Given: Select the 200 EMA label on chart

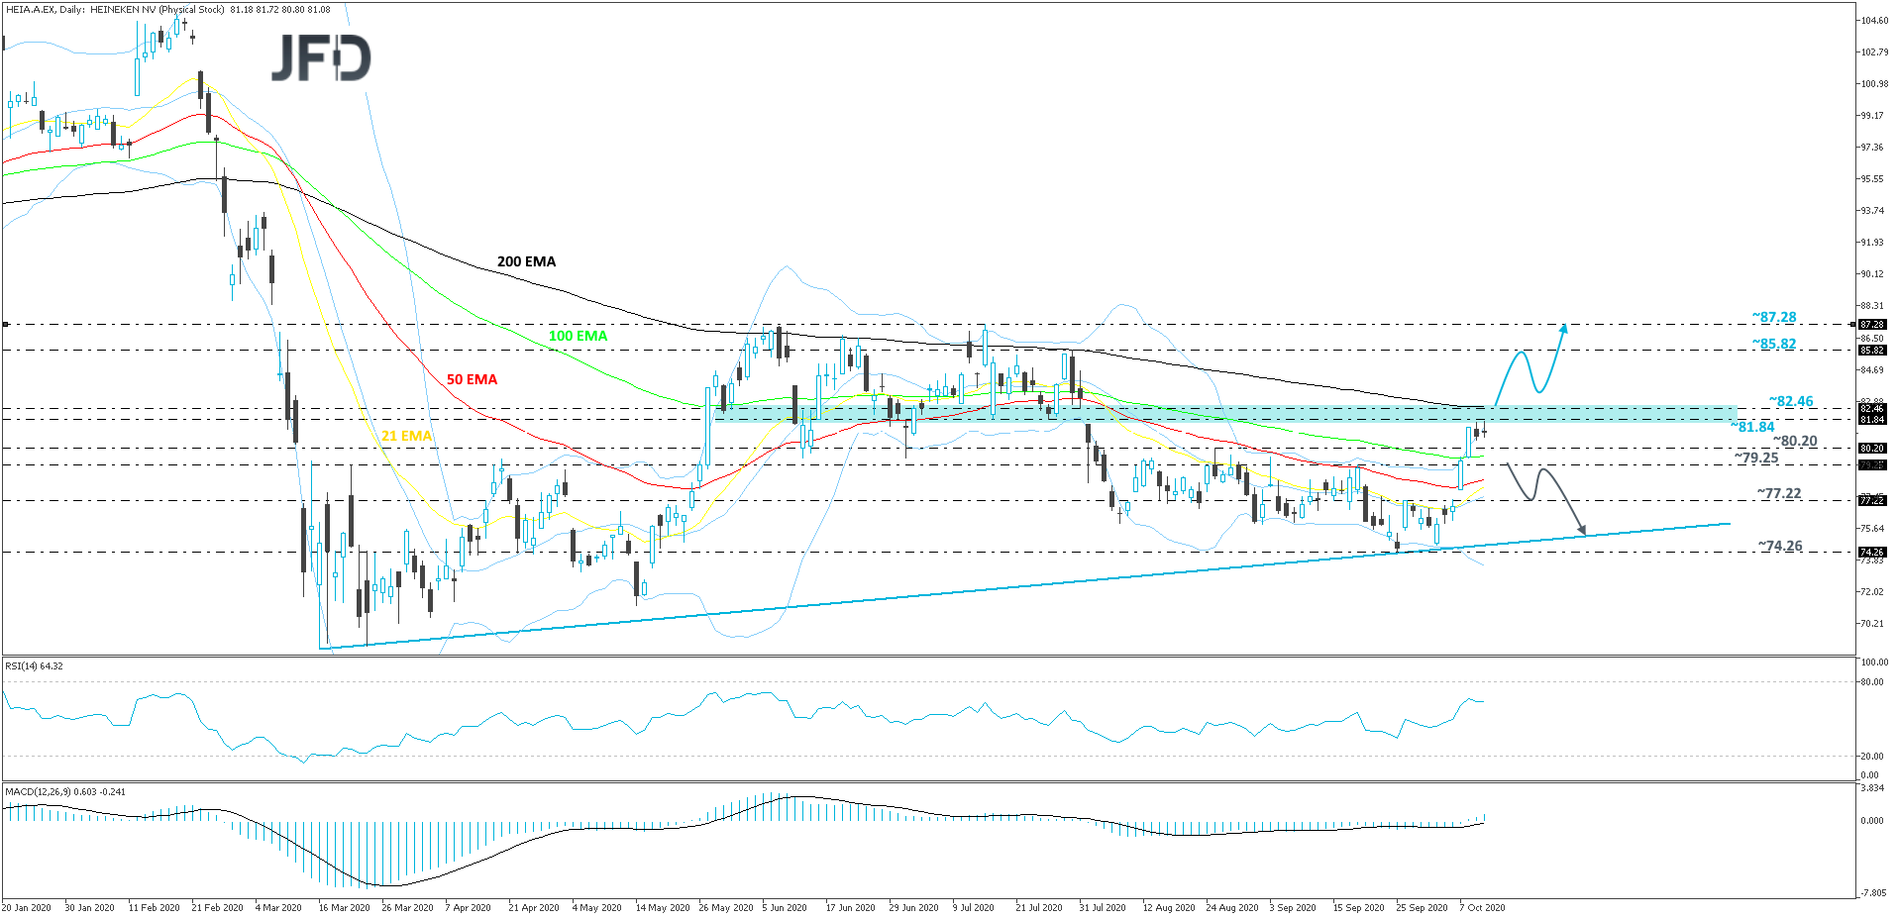Looking at the screenshot, I should point(527,261).
